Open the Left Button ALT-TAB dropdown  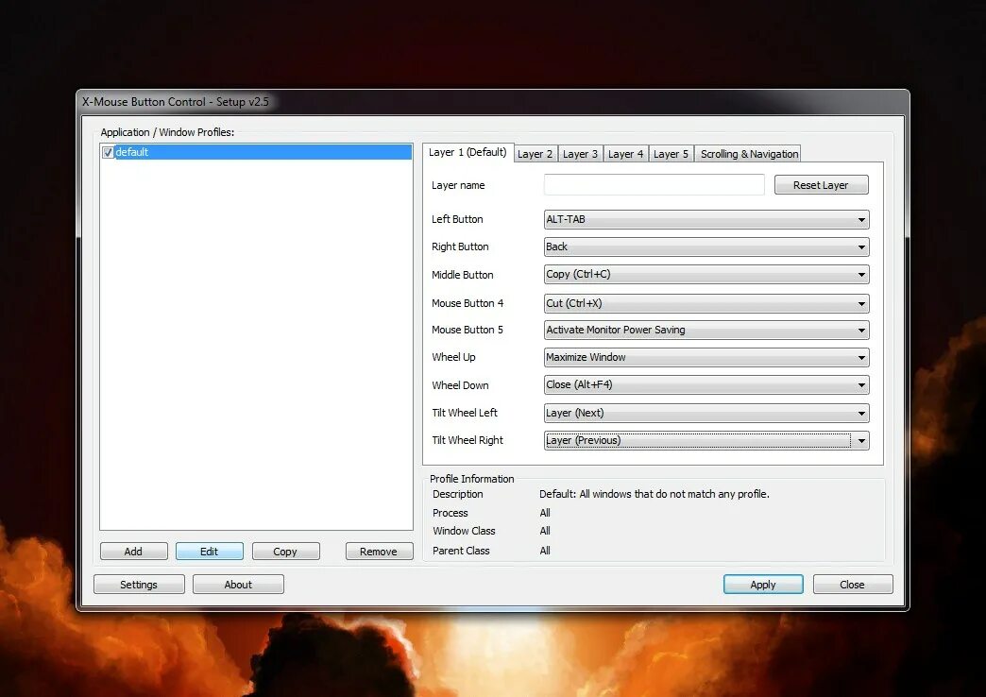pyautogui.click(x=706, y=219)
